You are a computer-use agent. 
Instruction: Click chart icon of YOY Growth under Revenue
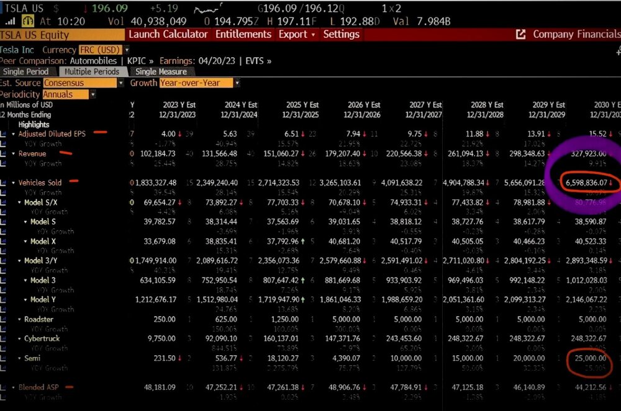click(3, 163)
